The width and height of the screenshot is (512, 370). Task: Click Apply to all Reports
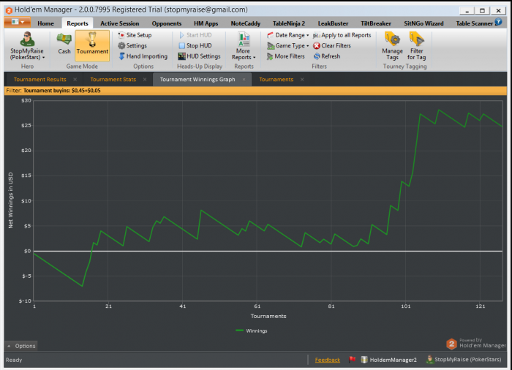tap(342, 35)
